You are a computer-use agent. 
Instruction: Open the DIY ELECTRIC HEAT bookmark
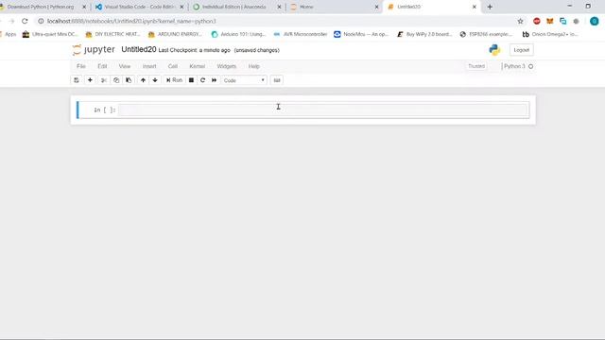click(113, 34)
